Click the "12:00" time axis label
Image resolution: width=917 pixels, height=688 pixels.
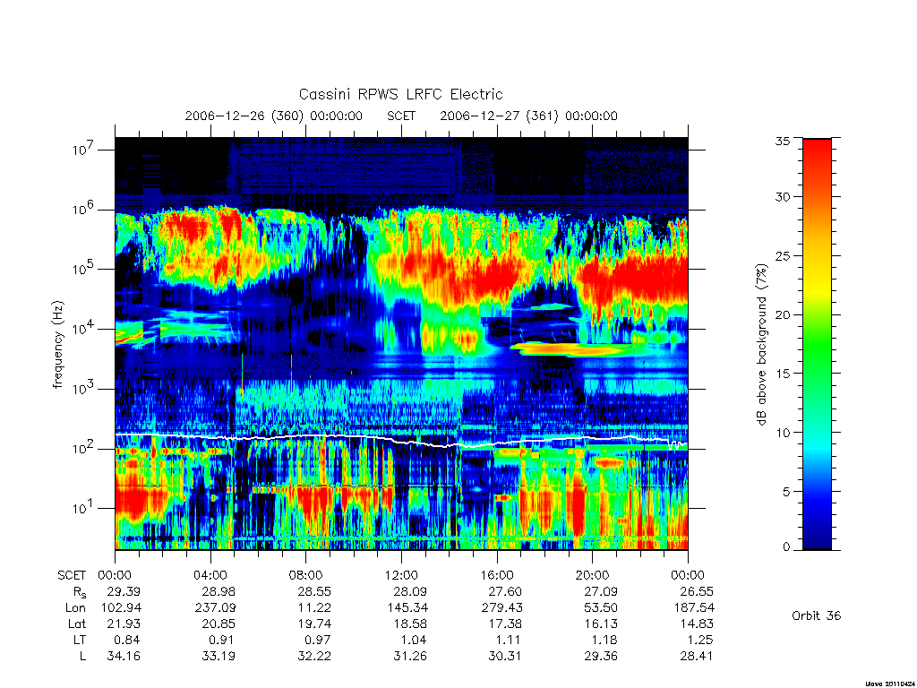(x=401, y=575)
